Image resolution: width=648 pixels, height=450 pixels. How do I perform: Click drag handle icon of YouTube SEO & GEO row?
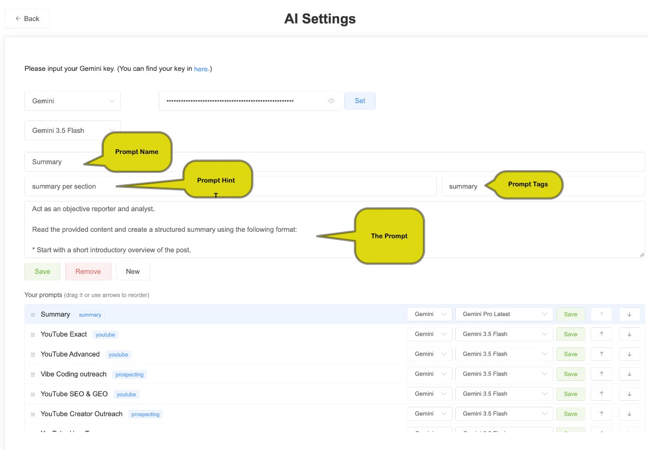pos(33,394)
